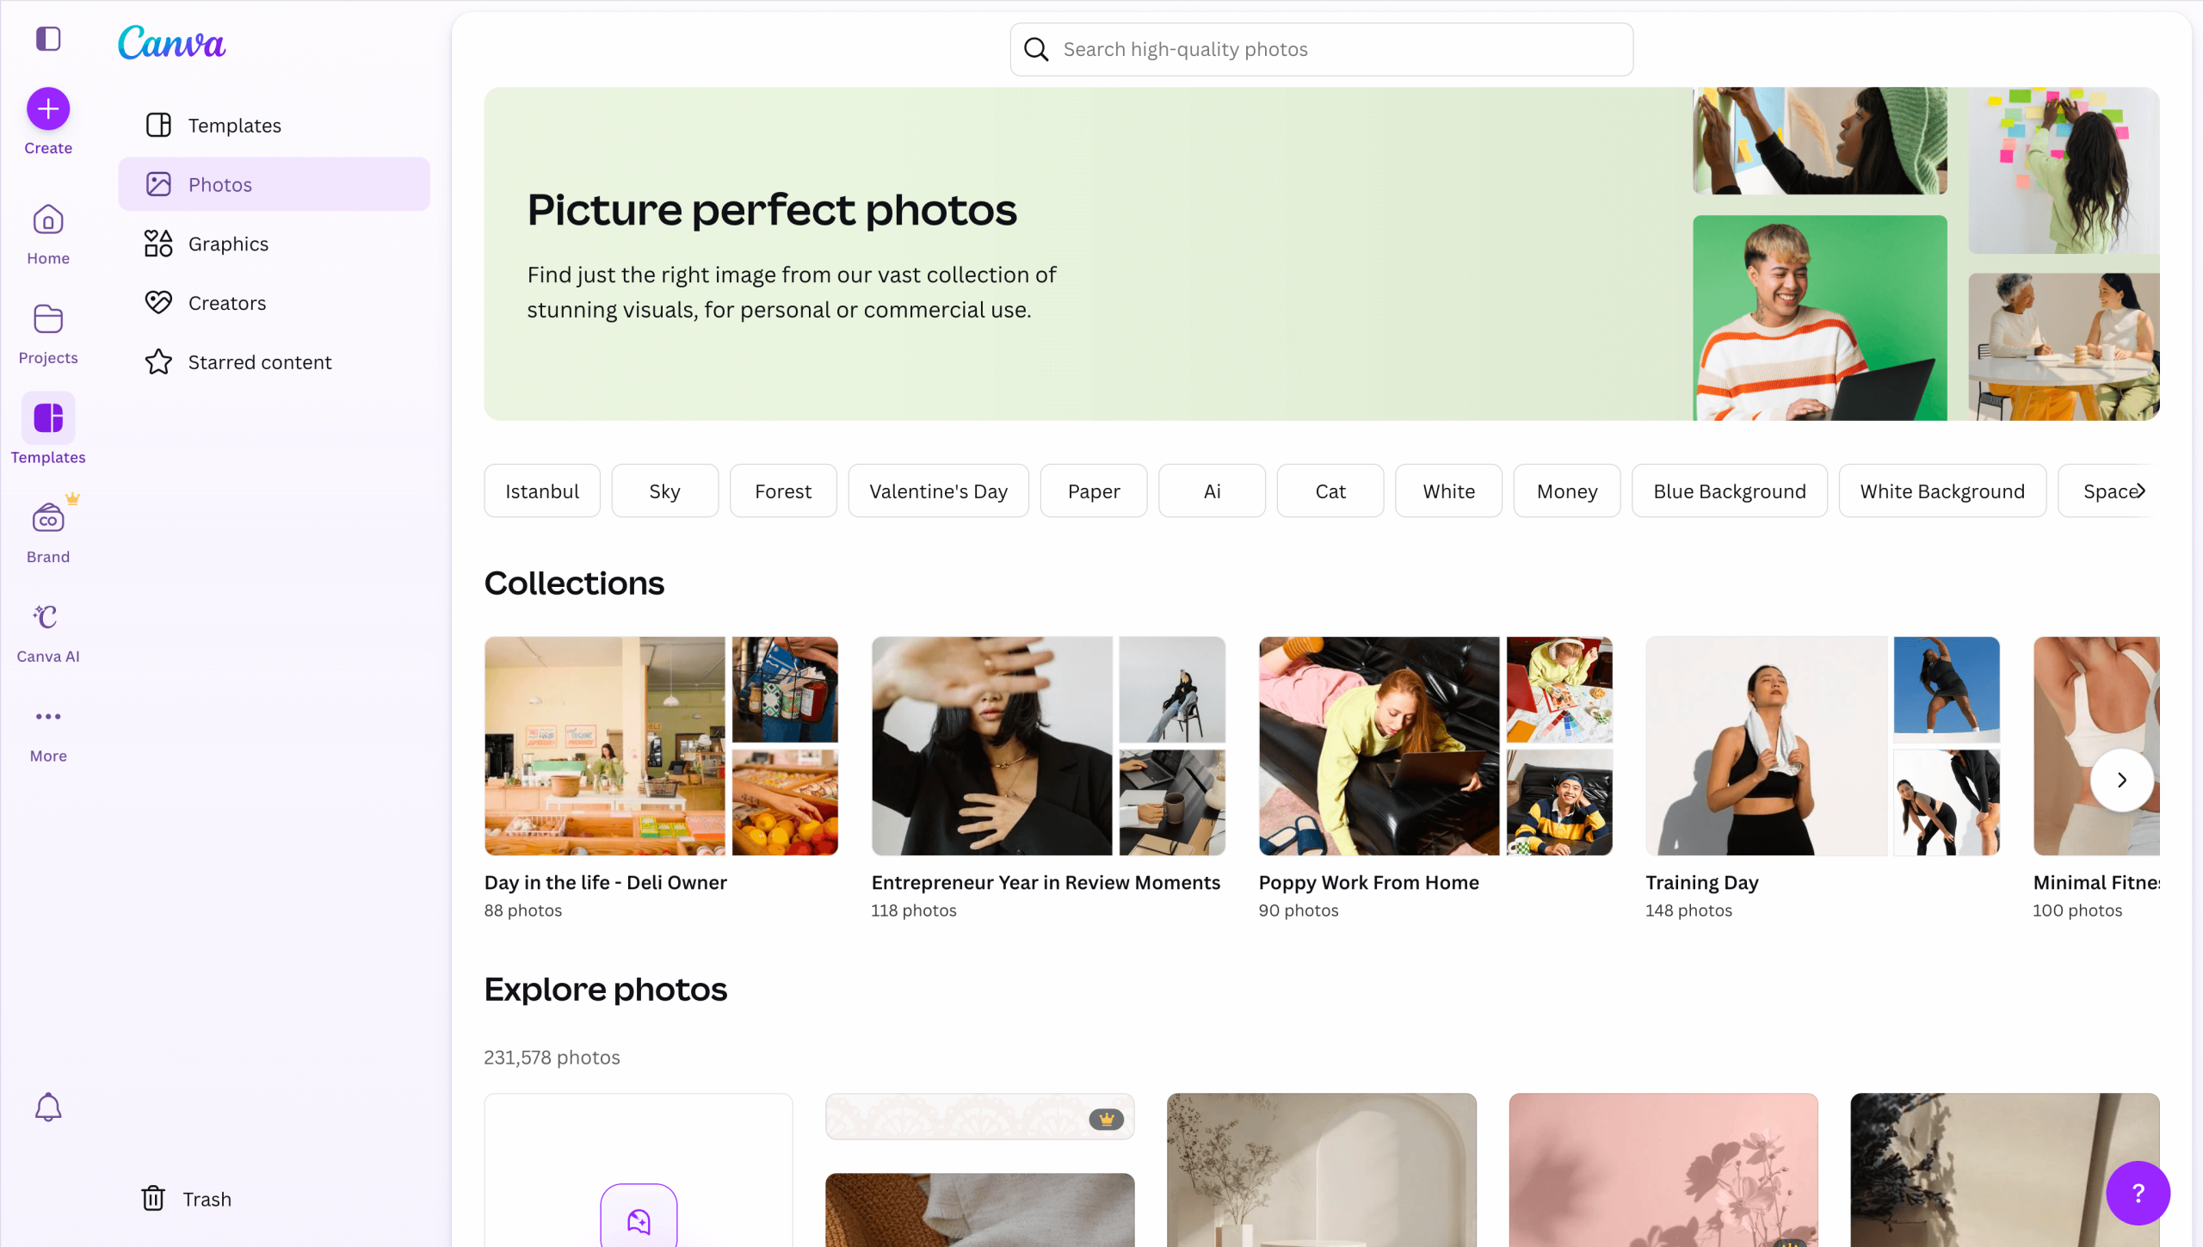The height and width of the screenshot is (1247, 2203).
Task: Open the notifications bell
Action: (47, 1107)
